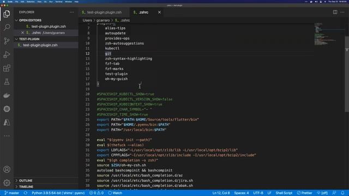Collapse the TEST-PLUGIN folder section

point(29,39)
